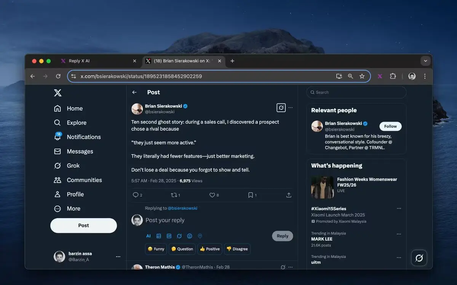Share the post via share icon
Image resolution: width=457 pixels, height=285 pixels.
point(289,195)
